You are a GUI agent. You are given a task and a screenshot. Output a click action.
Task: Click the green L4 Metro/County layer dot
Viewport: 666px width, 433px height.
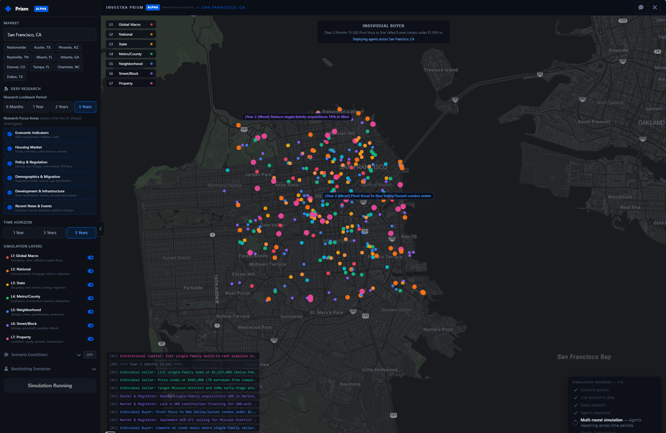(7, 298)
